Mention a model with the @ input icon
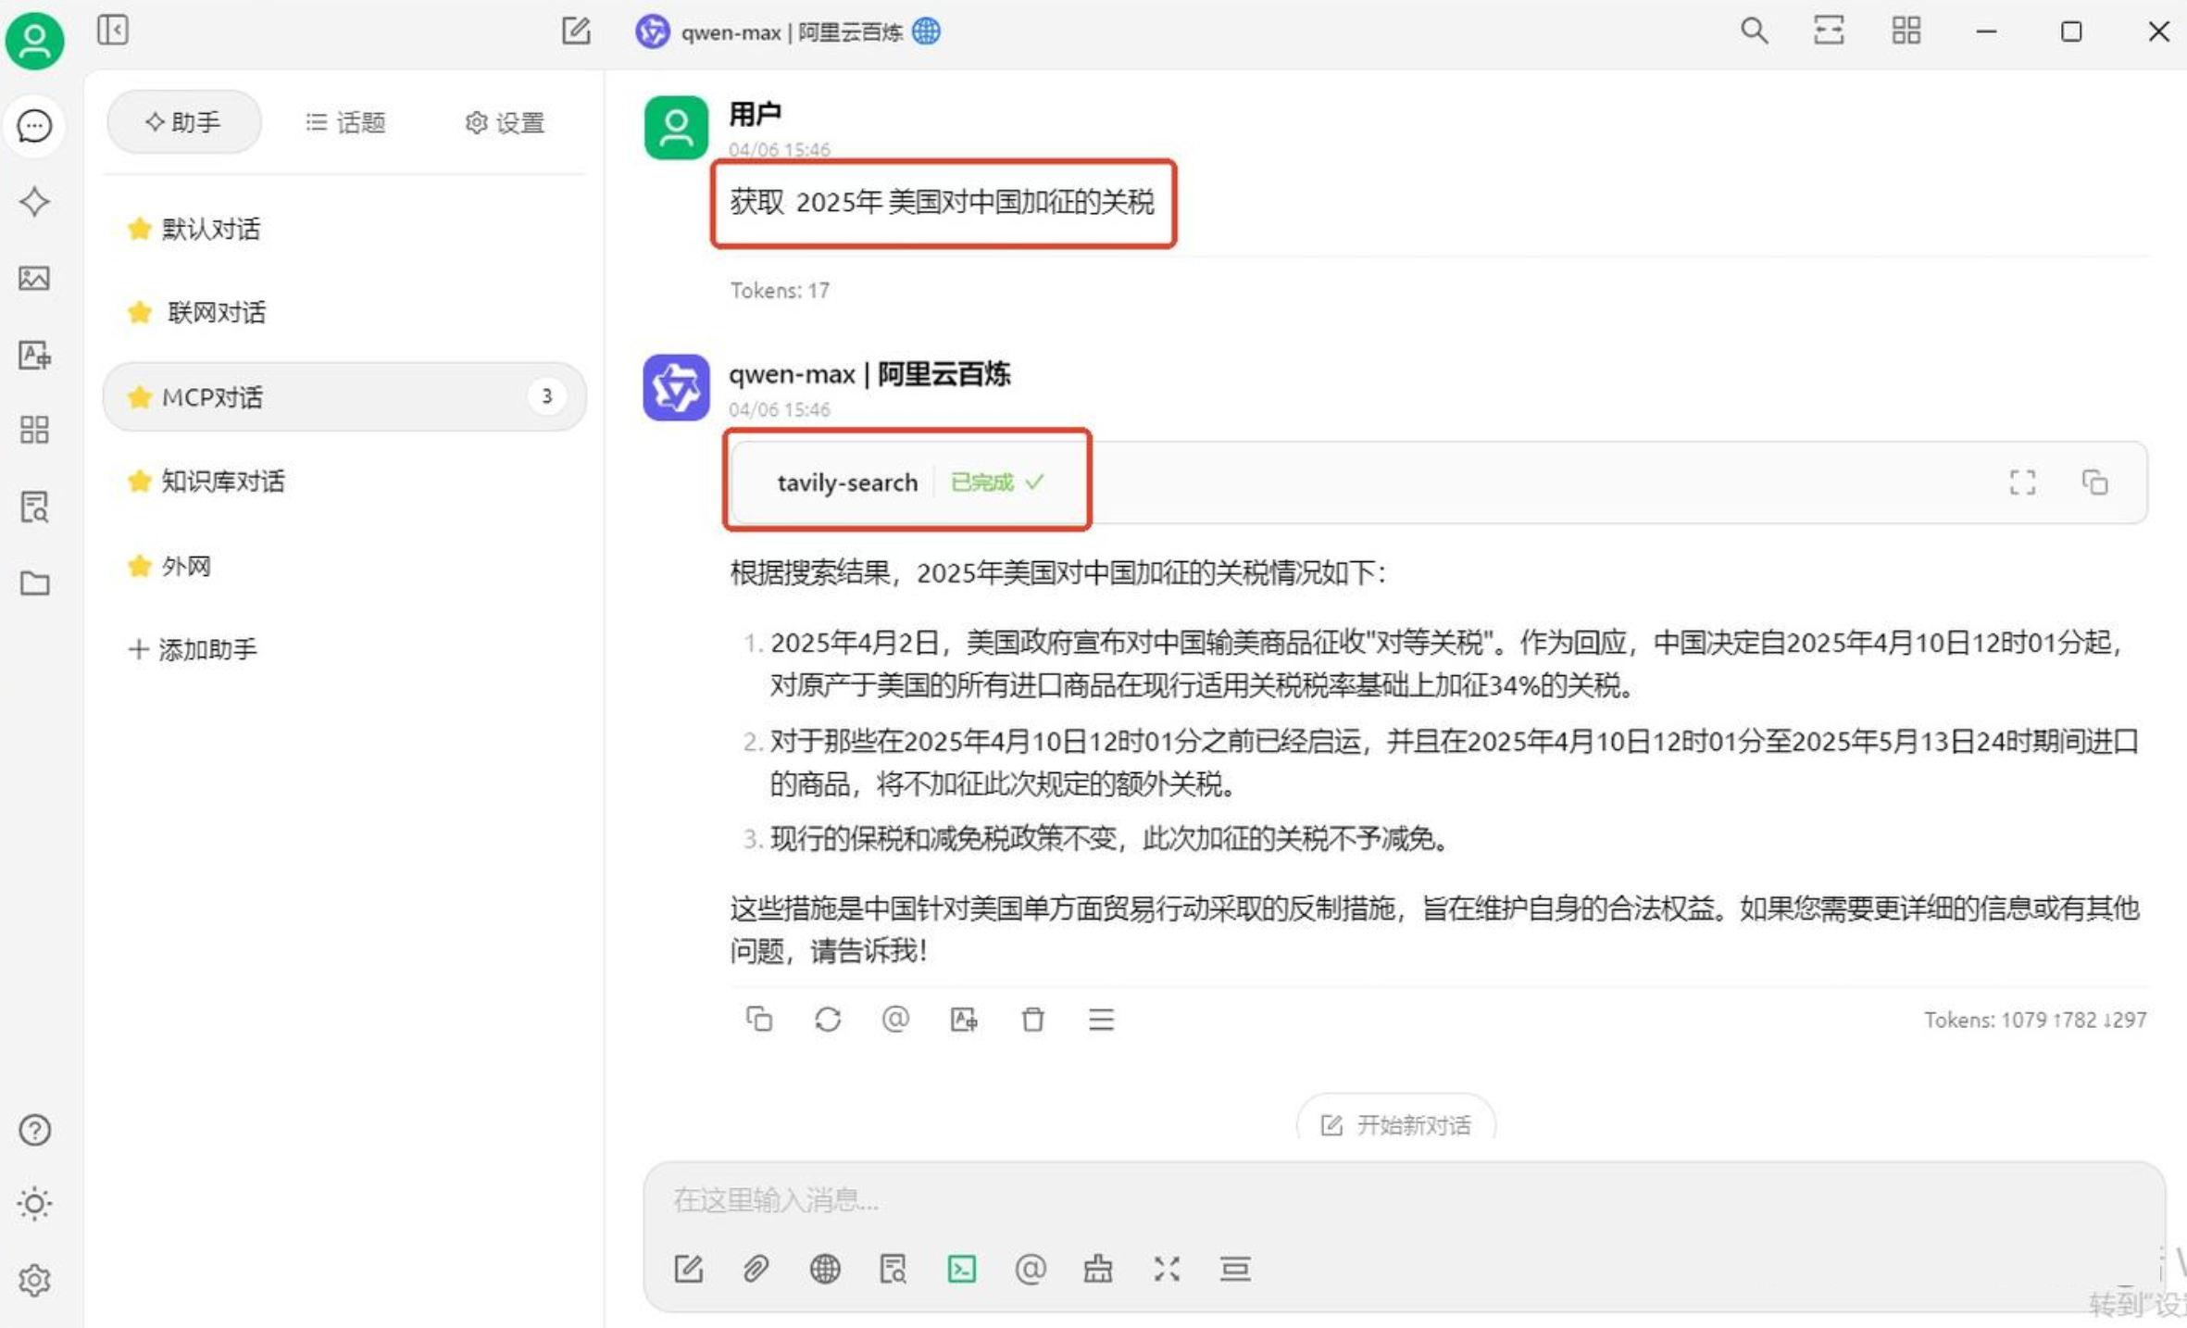 click(1030, 1269)
